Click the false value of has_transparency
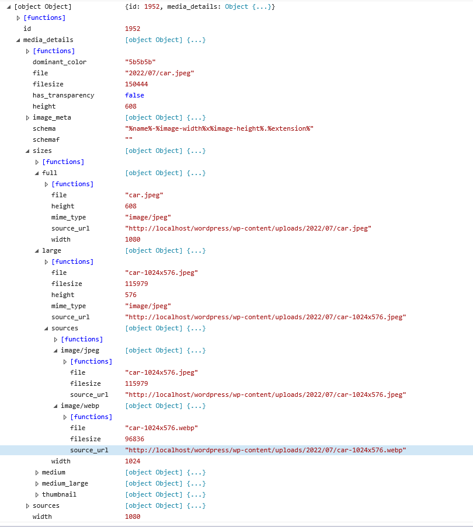Screen dimensions: 473x527 (x=134, y=96)
